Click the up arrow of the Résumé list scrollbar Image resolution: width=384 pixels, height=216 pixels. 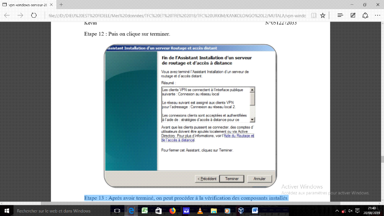pyautogui.click(x=252, y=90)
